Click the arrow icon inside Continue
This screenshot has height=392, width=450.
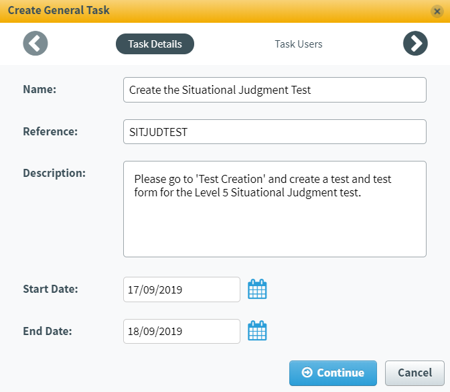coord(307,373)
